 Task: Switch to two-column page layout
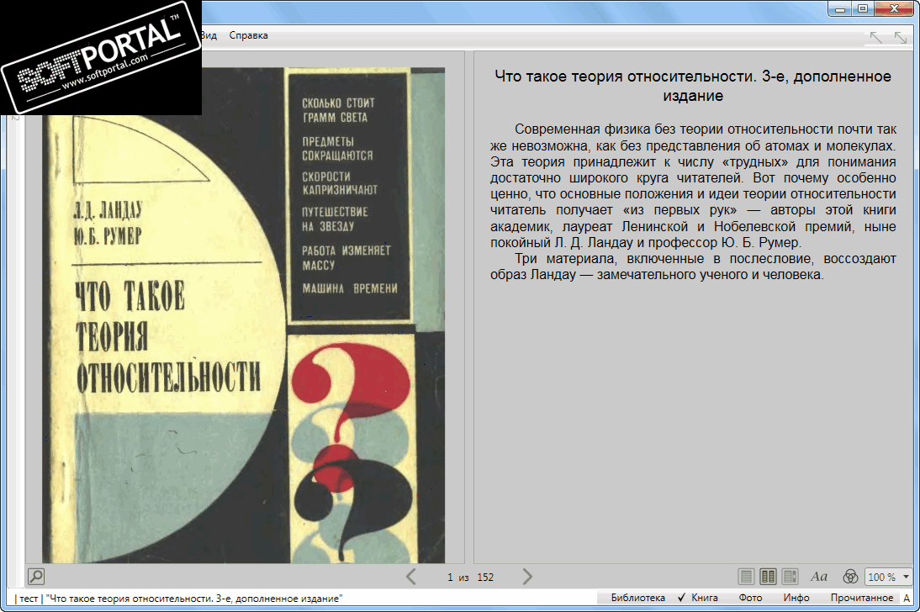768,577
